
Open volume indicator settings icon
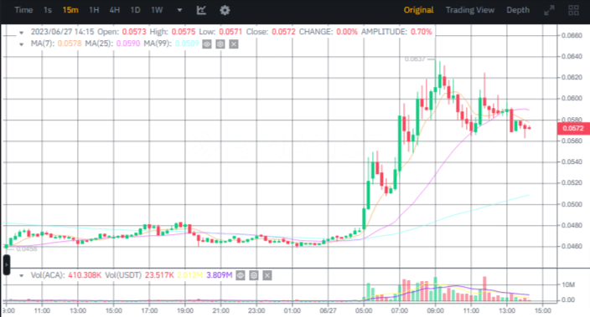(254, 276)
